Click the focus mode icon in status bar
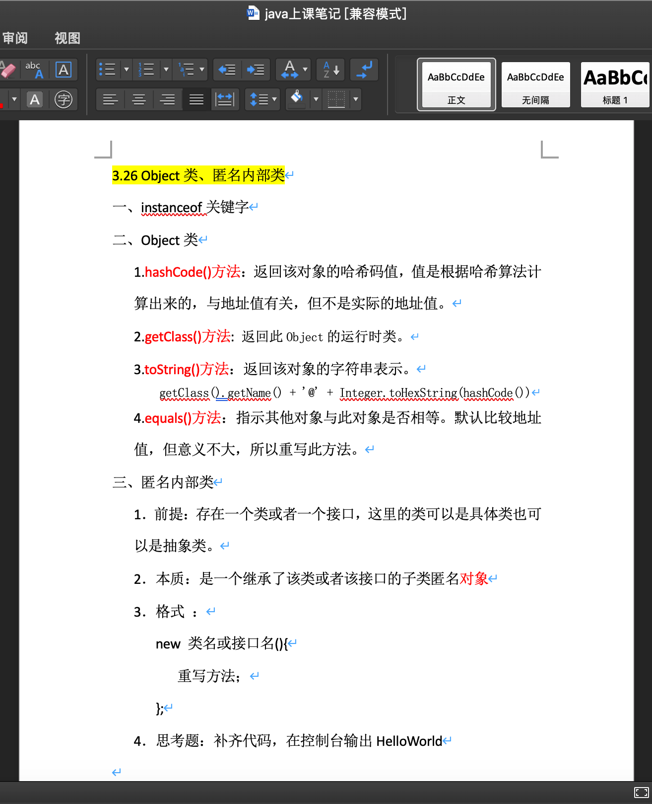This screenshot has height=804, width=652. point(641,792)
